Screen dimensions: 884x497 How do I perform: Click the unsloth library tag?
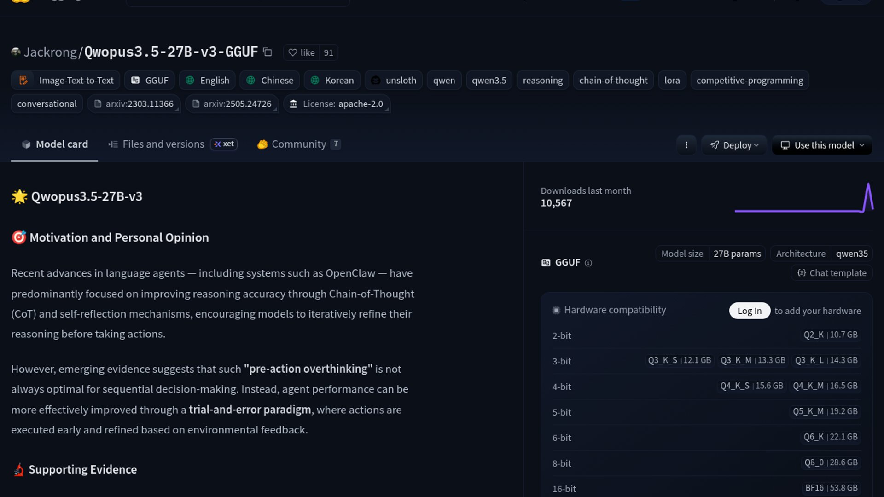[393, 80]
